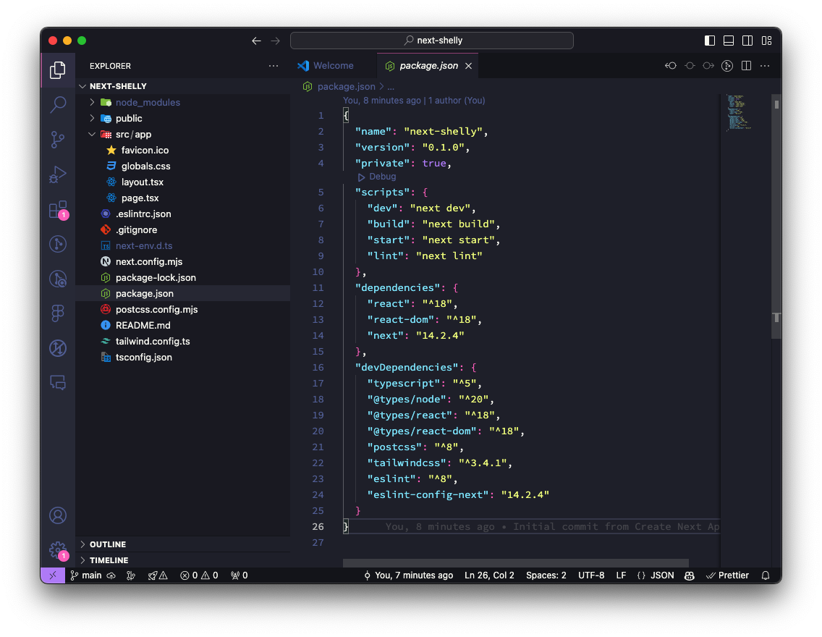Close the package.json tab
The image size is (822, 637).
point(468,66)
